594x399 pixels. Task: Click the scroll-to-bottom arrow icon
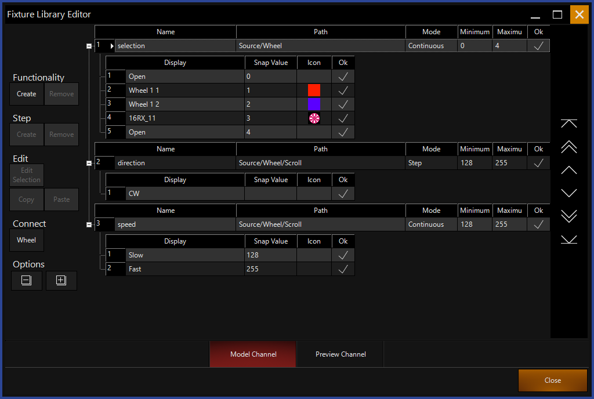click(x=569, y=240)
